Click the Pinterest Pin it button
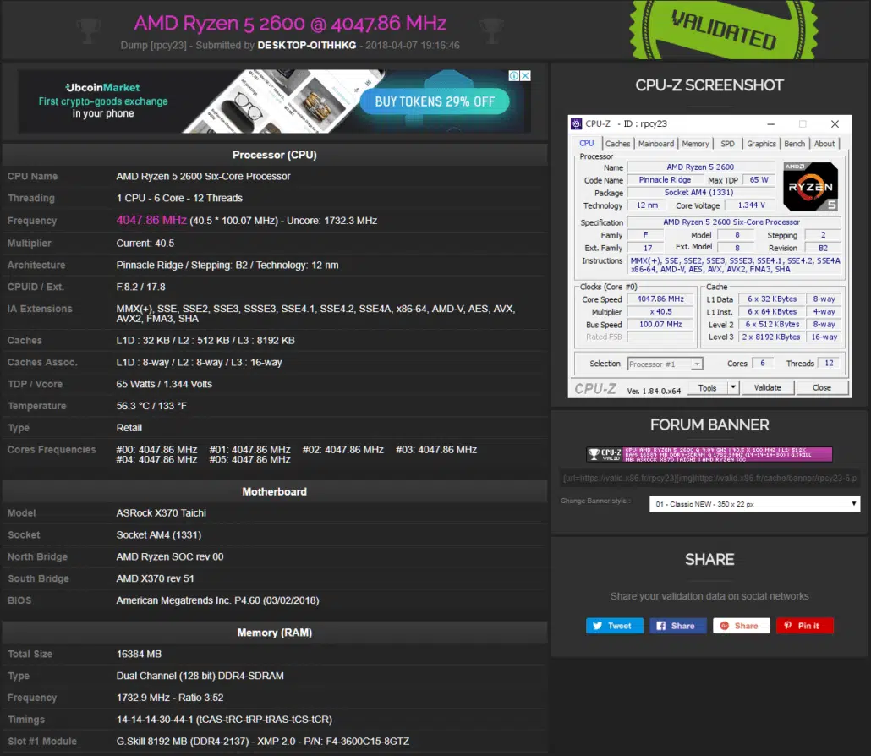 point(804,626)
